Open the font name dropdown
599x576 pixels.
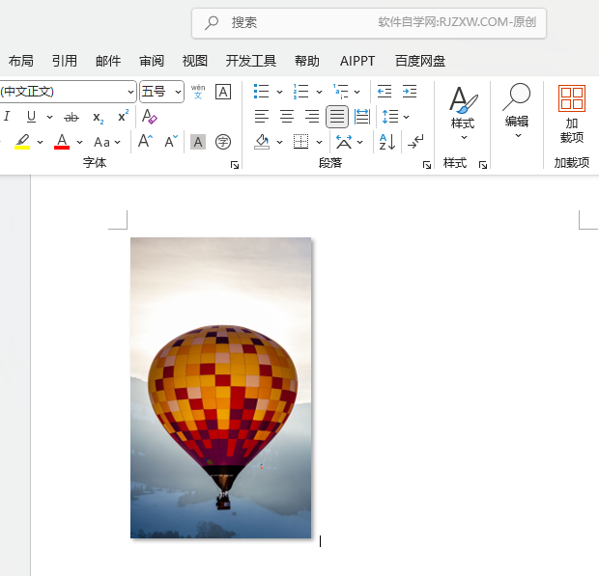tap(130, 92)
